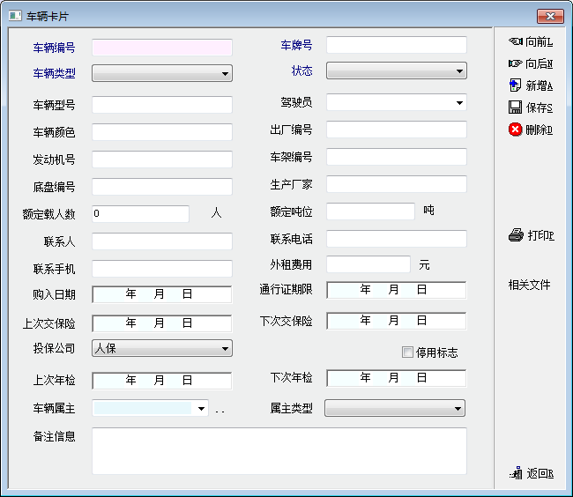Close the 车辆卡片 window
This screenshot has width=573, height=497.
[x=550, y=16]
